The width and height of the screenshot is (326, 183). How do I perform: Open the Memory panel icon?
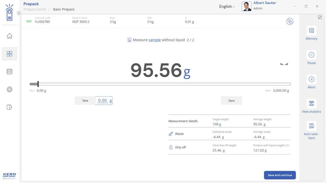click(x=311, y=31)
